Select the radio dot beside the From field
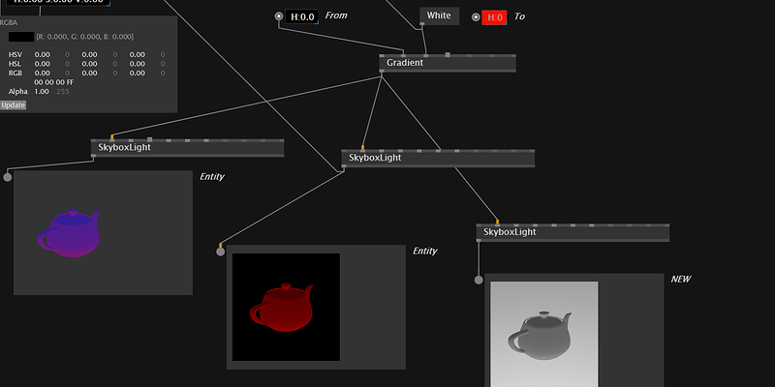Viewport: 775px width, 387px height. click(279, 16)
